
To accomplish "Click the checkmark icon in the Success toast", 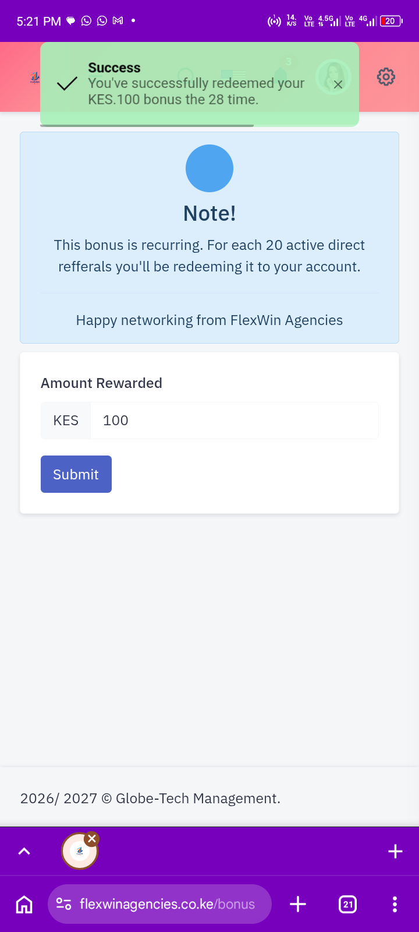I will tap(68, 84).
